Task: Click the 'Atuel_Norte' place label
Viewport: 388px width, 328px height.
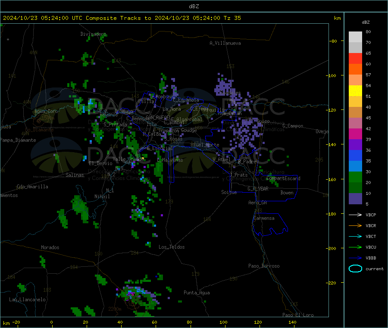Action: (x=205, y=145)
